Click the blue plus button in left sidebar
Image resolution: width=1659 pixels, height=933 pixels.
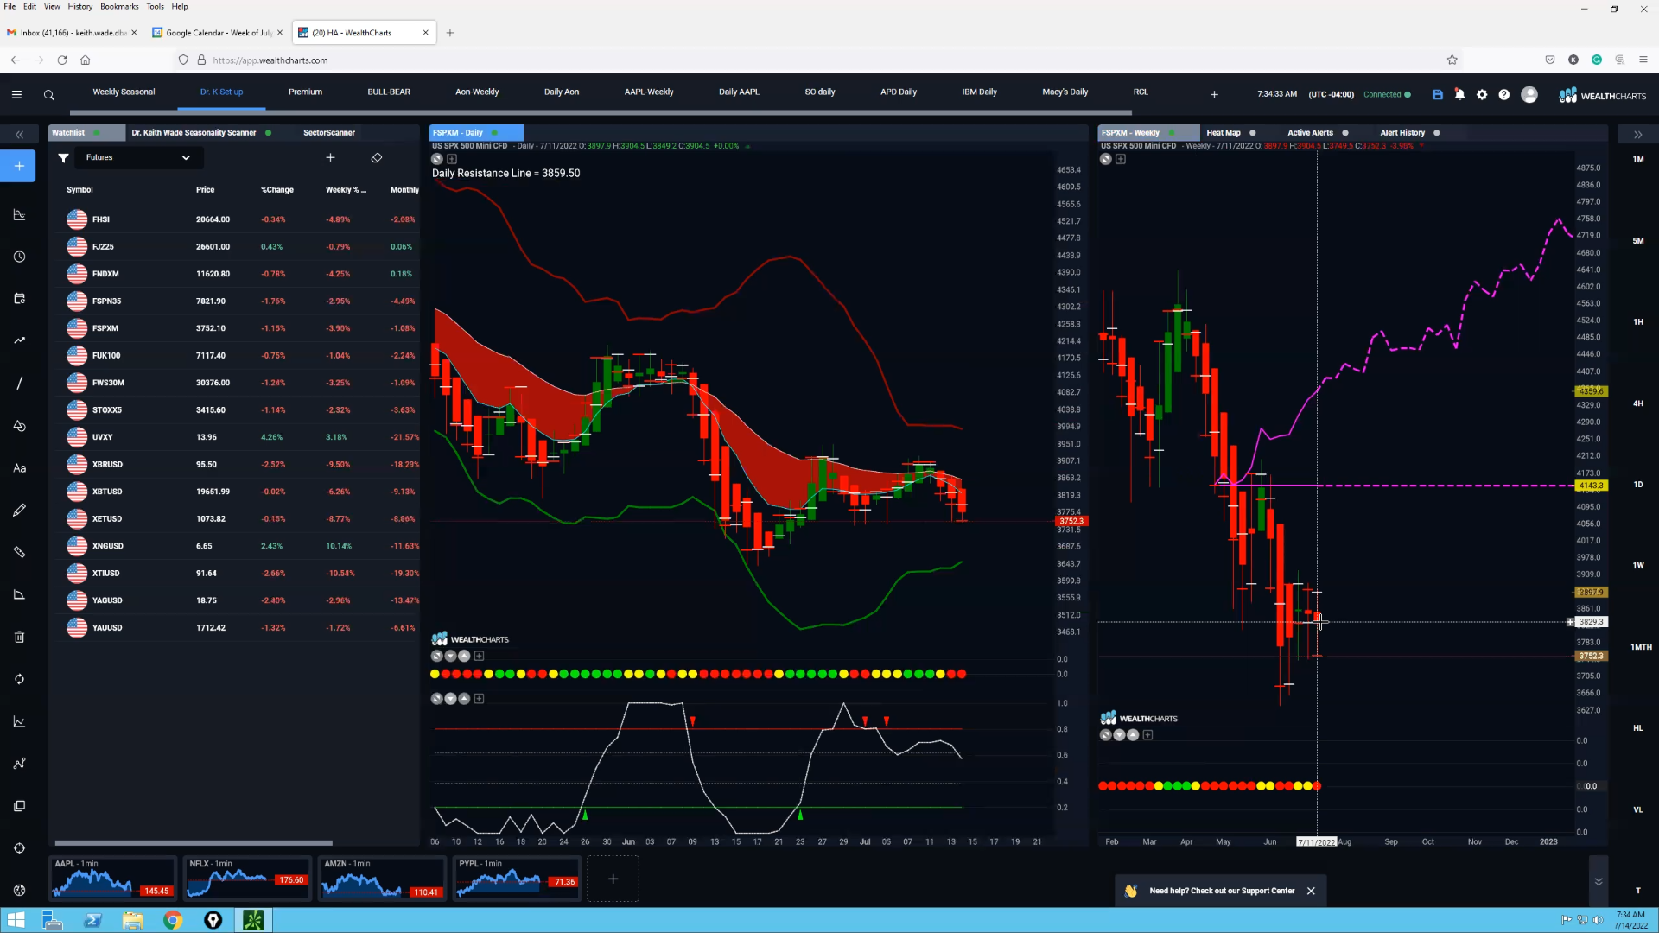point(18,166)
